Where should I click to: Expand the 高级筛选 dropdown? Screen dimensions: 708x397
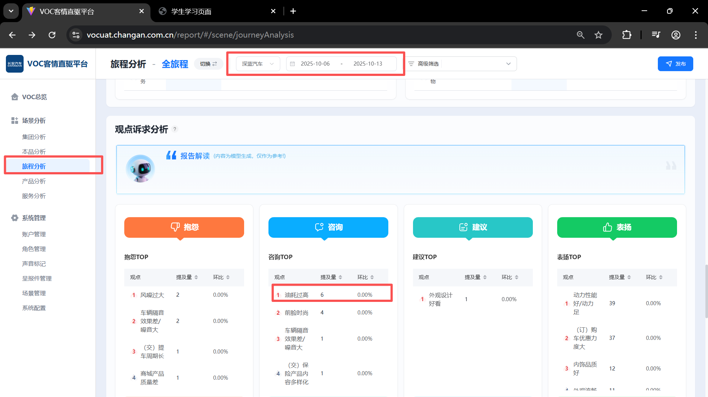[508, 64]
